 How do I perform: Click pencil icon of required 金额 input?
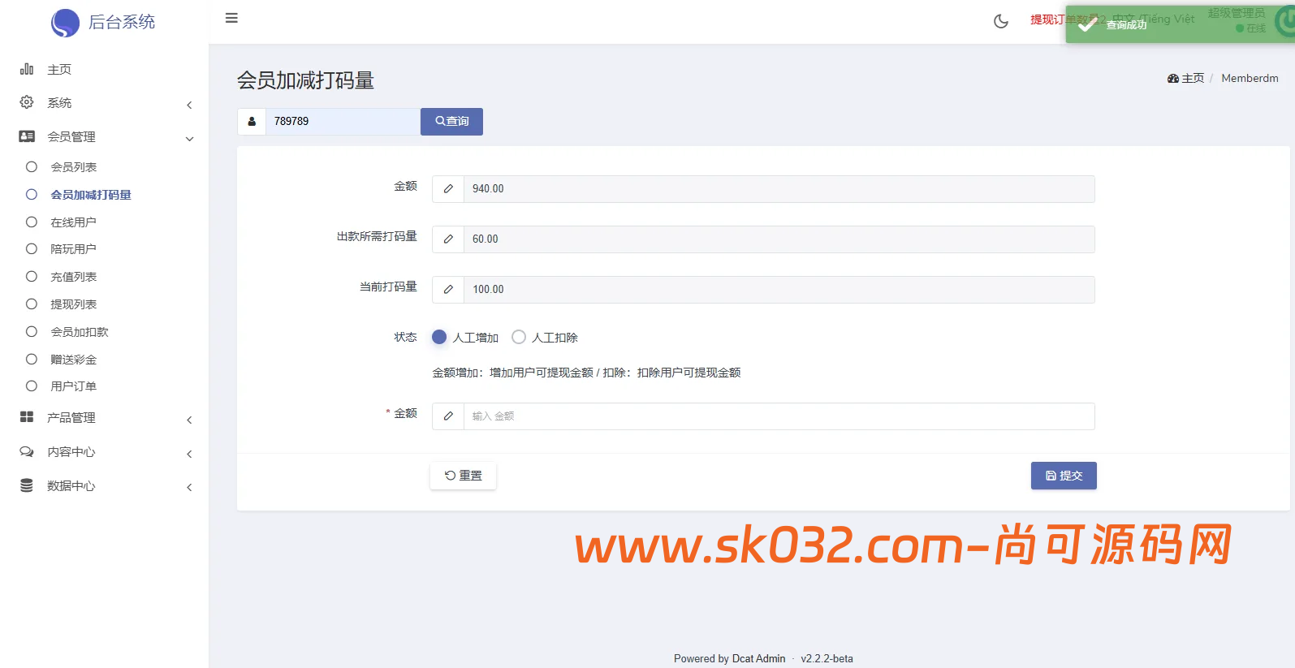pyautogui.click(x=448, y=416)
